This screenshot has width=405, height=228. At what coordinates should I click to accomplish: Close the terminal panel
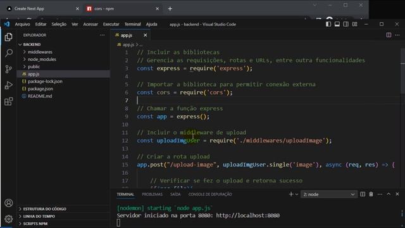(x=397, y=194)
